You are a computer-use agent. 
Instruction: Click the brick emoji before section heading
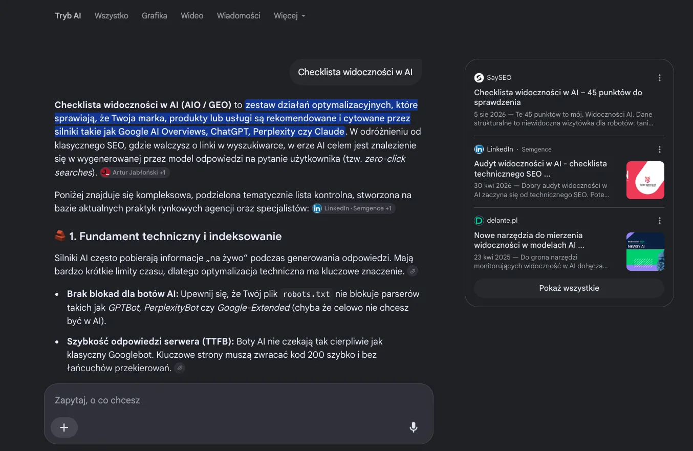(60, 237)
